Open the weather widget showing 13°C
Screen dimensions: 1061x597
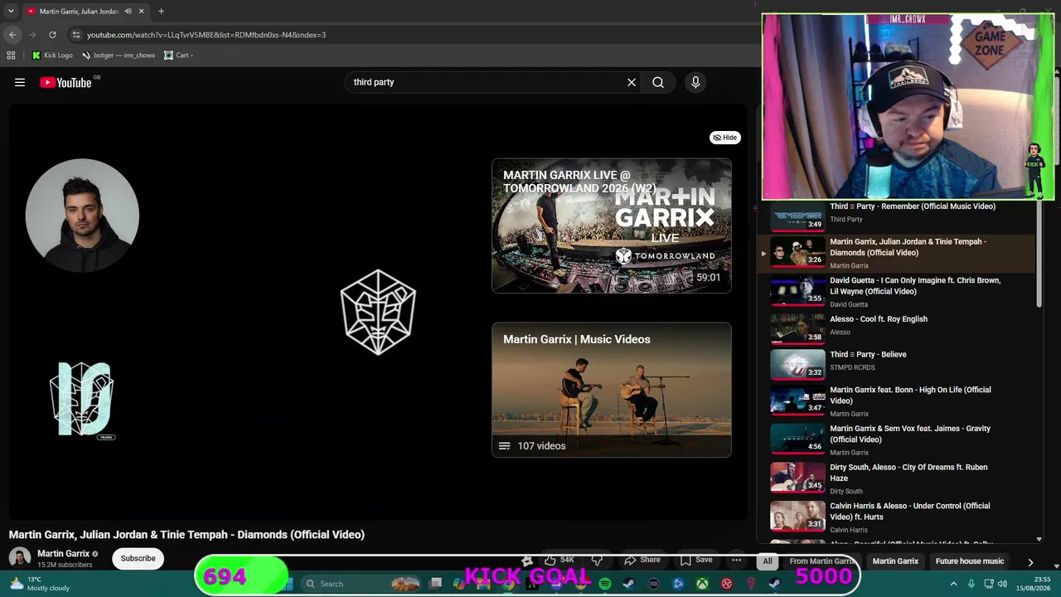[x=38, y=584]
